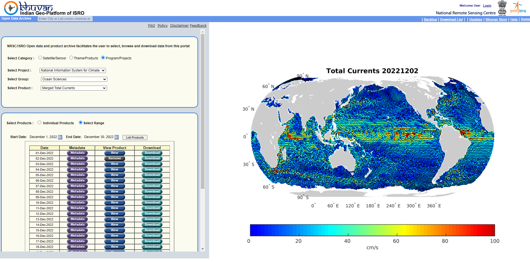
Task: Click Metadata for 16-Dec-2022
Action: click(77, 236)
